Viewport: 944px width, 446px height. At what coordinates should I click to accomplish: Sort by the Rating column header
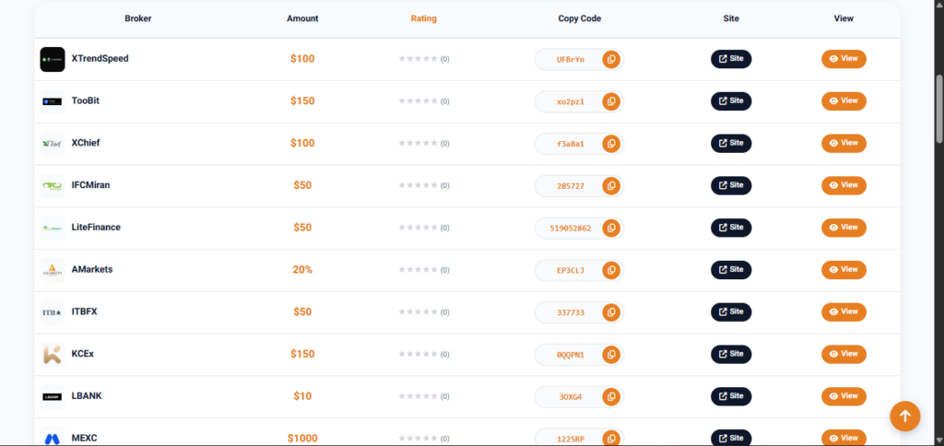tap(424, 18)
